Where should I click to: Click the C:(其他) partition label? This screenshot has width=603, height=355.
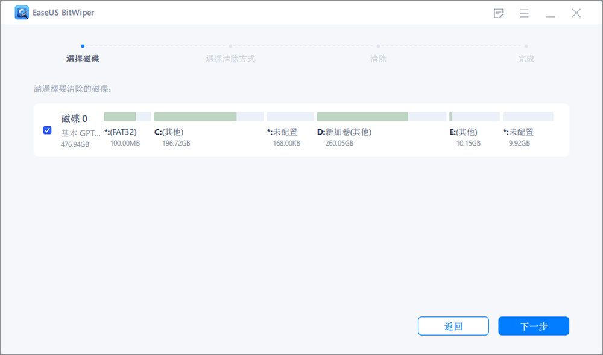169,132
